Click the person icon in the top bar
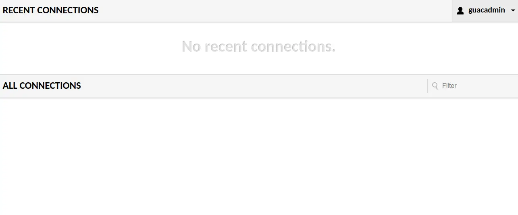The width and height of the screenshot is (518, 215). [460, 11]
